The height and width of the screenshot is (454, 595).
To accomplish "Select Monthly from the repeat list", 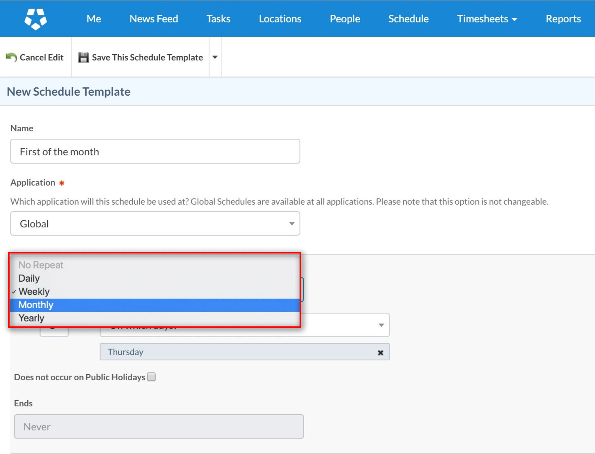I will point(36,305).
